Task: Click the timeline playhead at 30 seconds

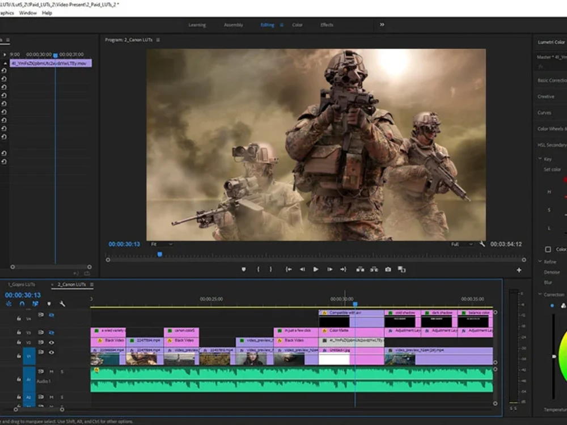Action: tap(355, 304)
